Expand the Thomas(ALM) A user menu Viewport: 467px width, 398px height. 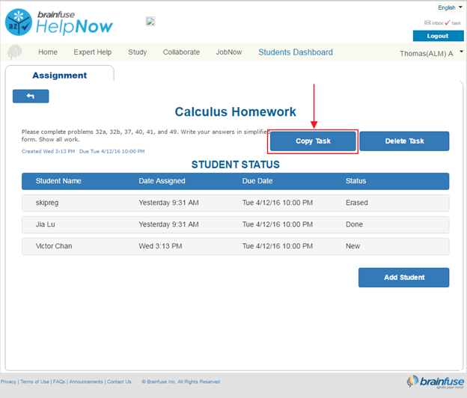(431, 53)
